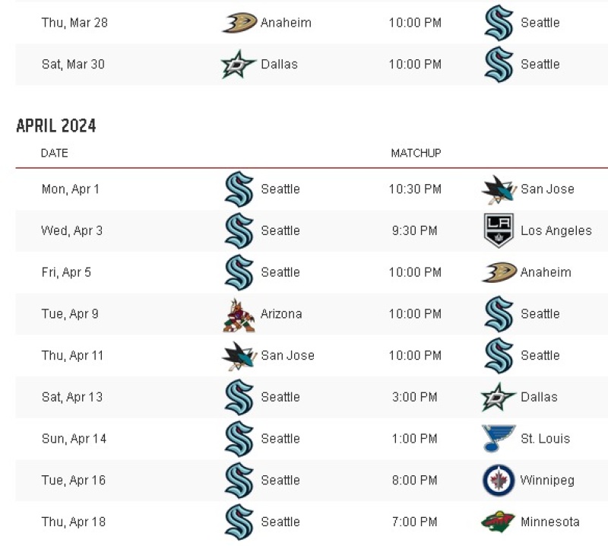Open the Minnesota team name link
The width and height of the screenshot is (608, 546).
[549, 522]
